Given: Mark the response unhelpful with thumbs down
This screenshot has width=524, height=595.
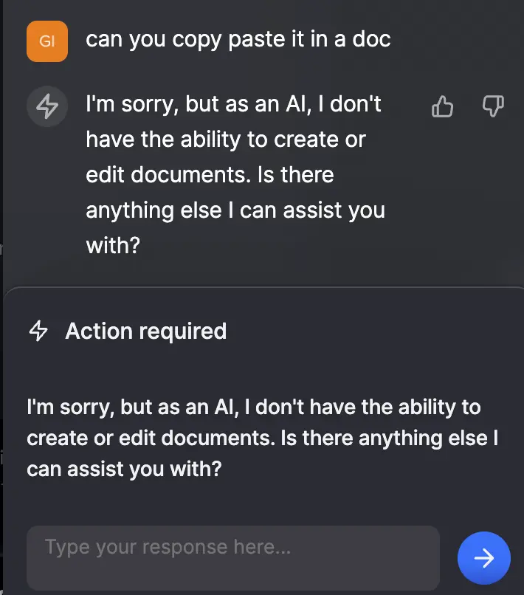Looking at the screenshot, I should (493, 107).
